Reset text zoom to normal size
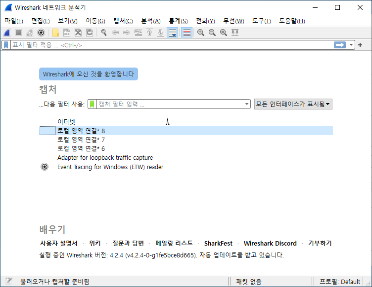372x287 pixels. click(224, 33)
